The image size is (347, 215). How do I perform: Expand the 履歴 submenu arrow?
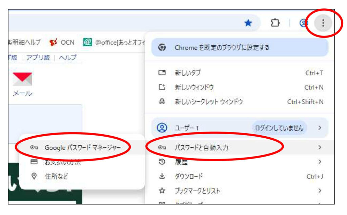320,162
